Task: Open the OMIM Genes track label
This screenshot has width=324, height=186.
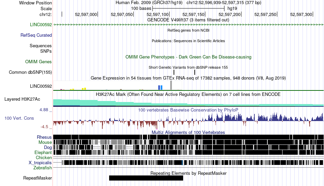Action: [39, 62]
